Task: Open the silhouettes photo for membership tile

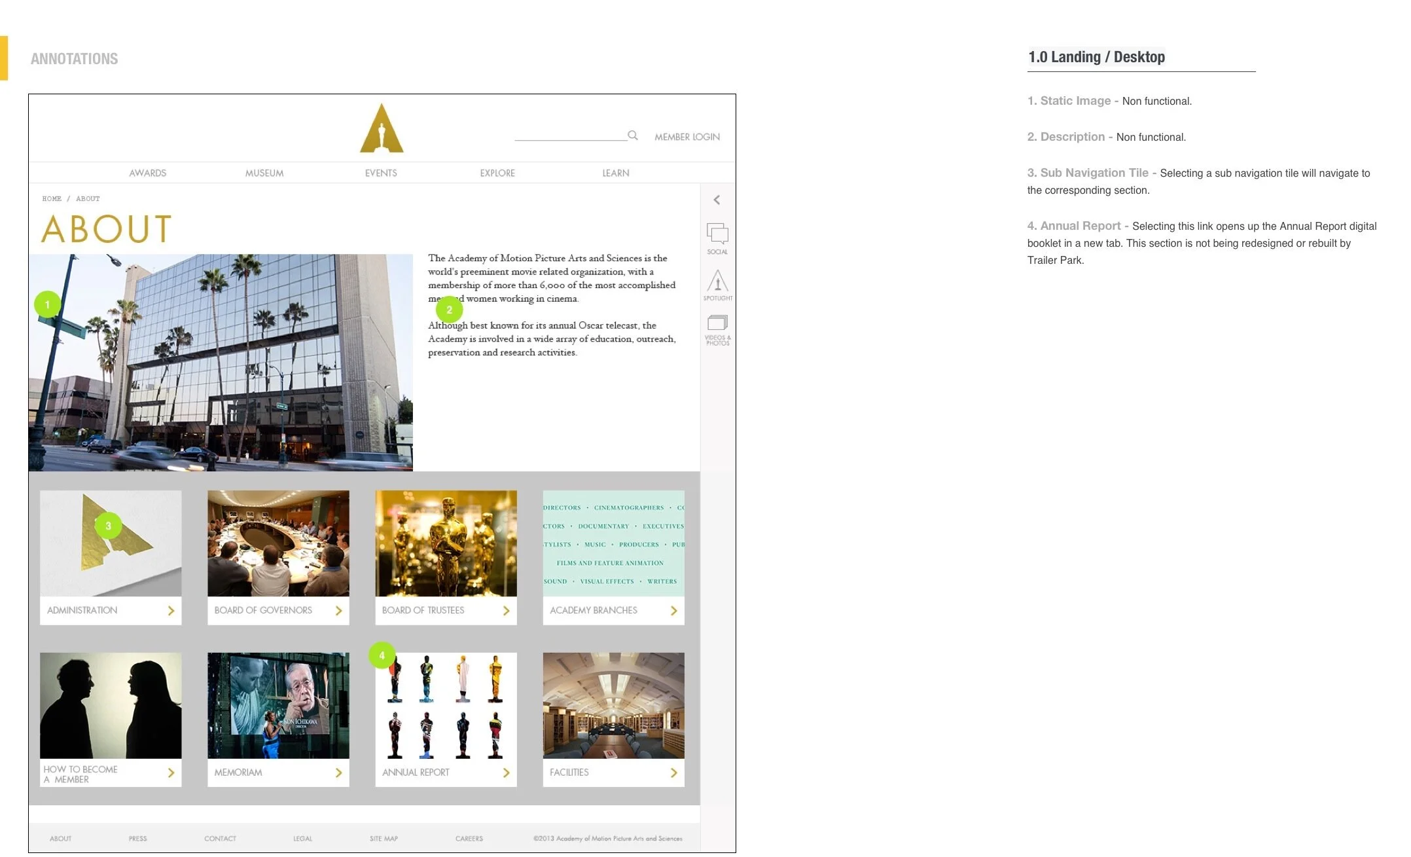Action: tap(111, 706)
